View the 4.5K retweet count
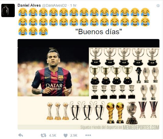The height and width of the screenshot is (139, 163). tap(53, 135)
